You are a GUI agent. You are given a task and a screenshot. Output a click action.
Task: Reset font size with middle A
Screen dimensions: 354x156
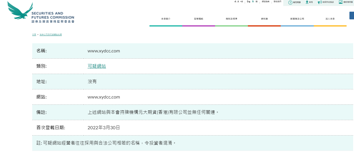pyautogui.click(x=238, y=2)
